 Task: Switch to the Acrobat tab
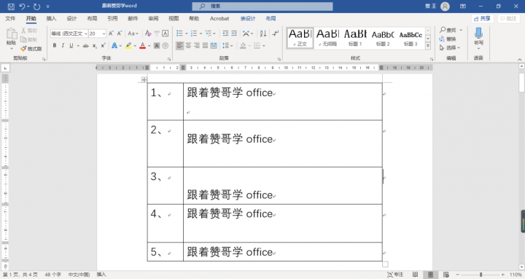click(219, 18)
